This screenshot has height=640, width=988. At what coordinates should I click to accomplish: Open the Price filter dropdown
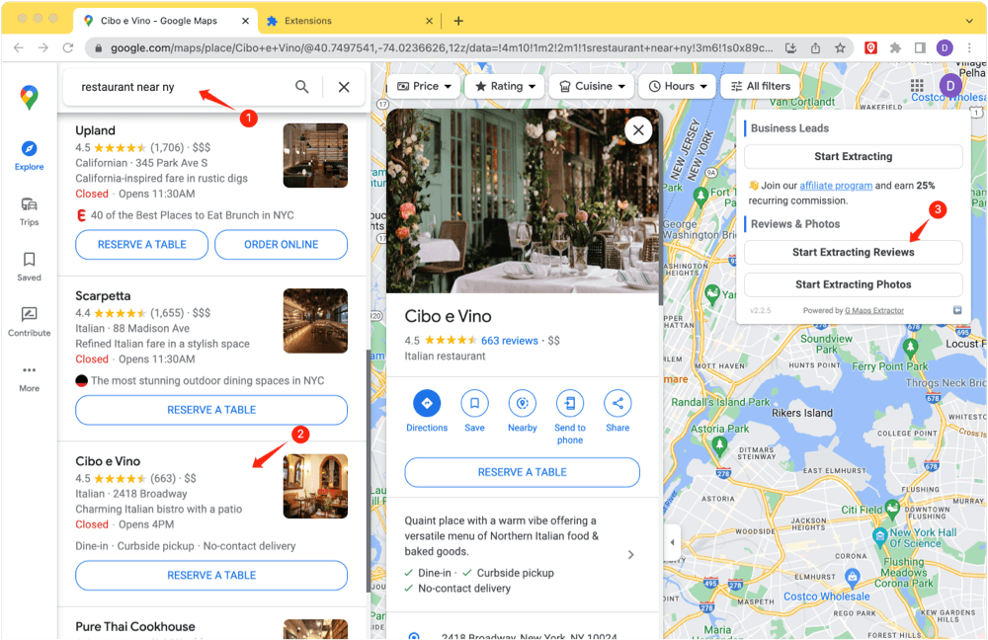(x=424, y=86)
